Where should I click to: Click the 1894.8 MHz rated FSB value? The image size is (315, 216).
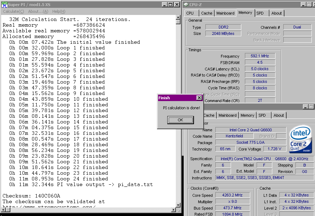232,214
